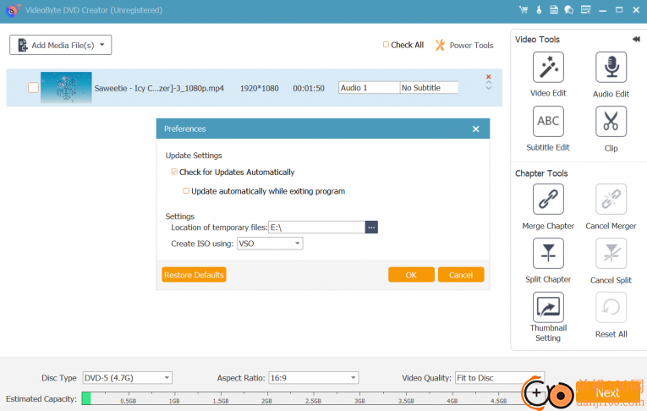Open the shopping cart purchase icon
Image resolution: width=647 pixels, height=411 pixels.
tap(524, 10)
